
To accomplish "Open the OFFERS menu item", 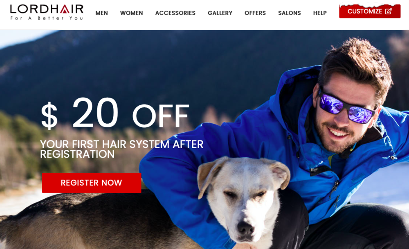I will [255, 13].
